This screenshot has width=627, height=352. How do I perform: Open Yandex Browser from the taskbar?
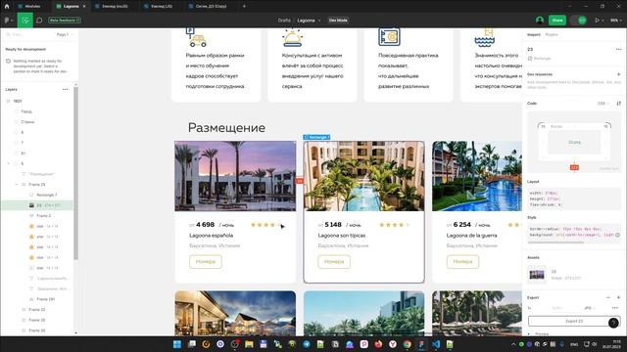(393, 344)
